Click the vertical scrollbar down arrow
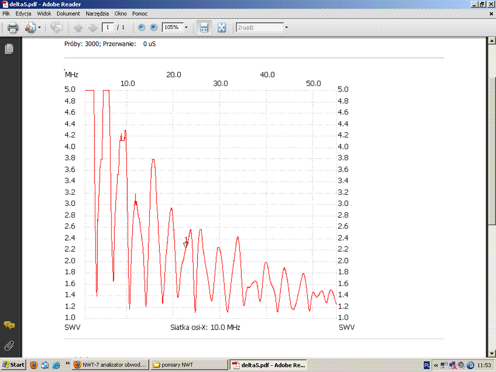 tap(492, 353)
